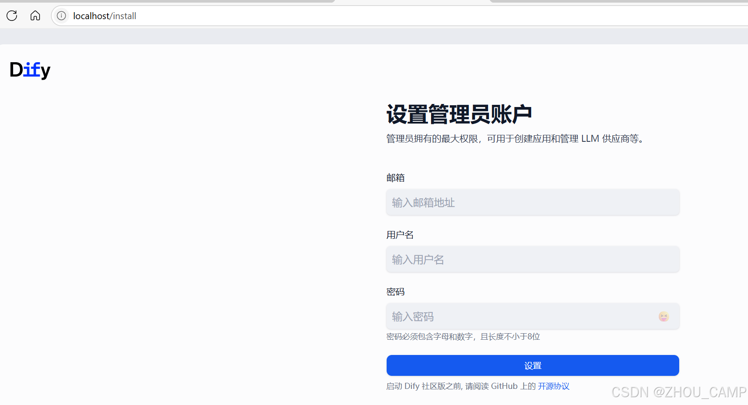Click the blue 设置 submit button
The image size is (748, 405).
pyautogui.click(x=532, y=365)
